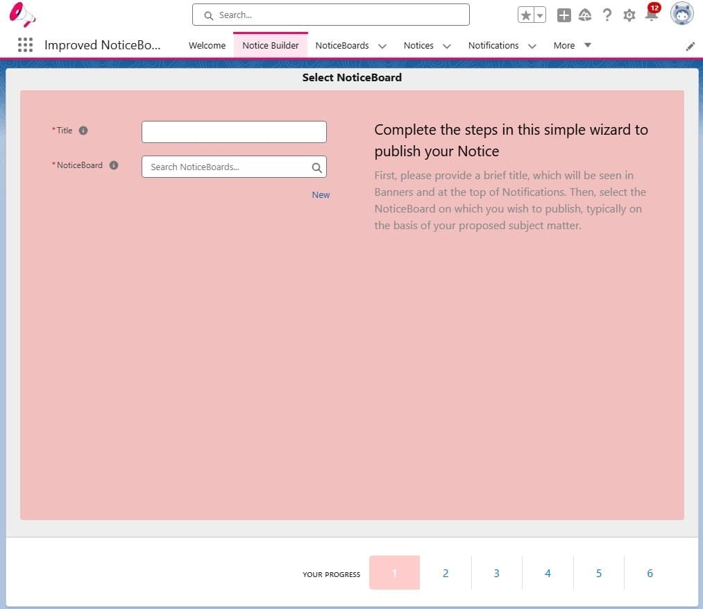703x609 pixels.
Task: Click the wizard instructions heading text
Action: click(x=511, y=140)
